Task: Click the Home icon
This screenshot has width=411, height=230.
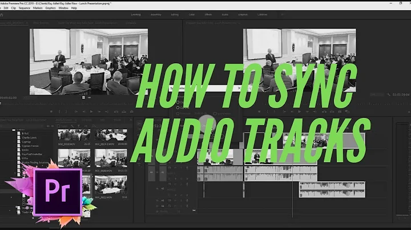Action: click(1, 15)
